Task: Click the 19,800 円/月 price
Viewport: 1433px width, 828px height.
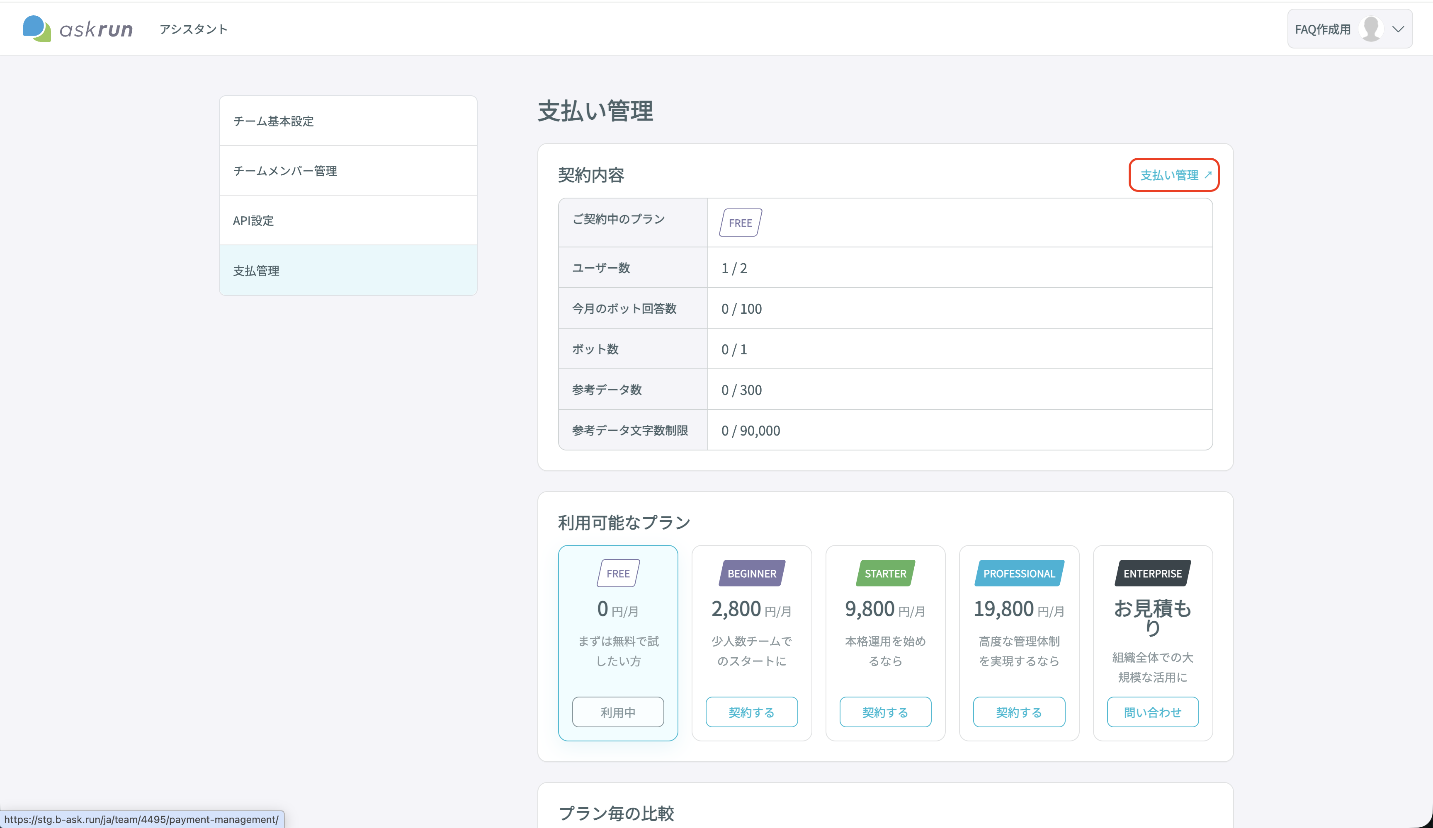Action: point(1019,609)
